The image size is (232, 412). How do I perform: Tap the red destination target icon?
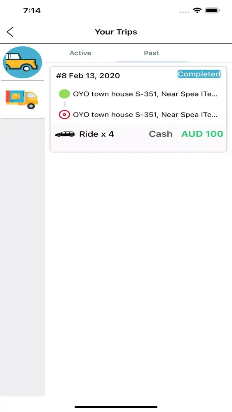coord(64,115)
